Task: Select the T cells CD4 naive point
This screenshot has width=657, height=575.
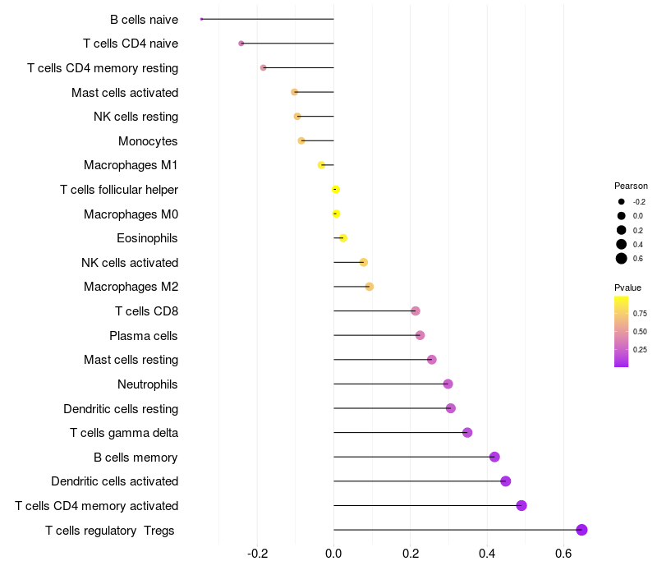Action: pyautogui.click(x=241, y=44)
